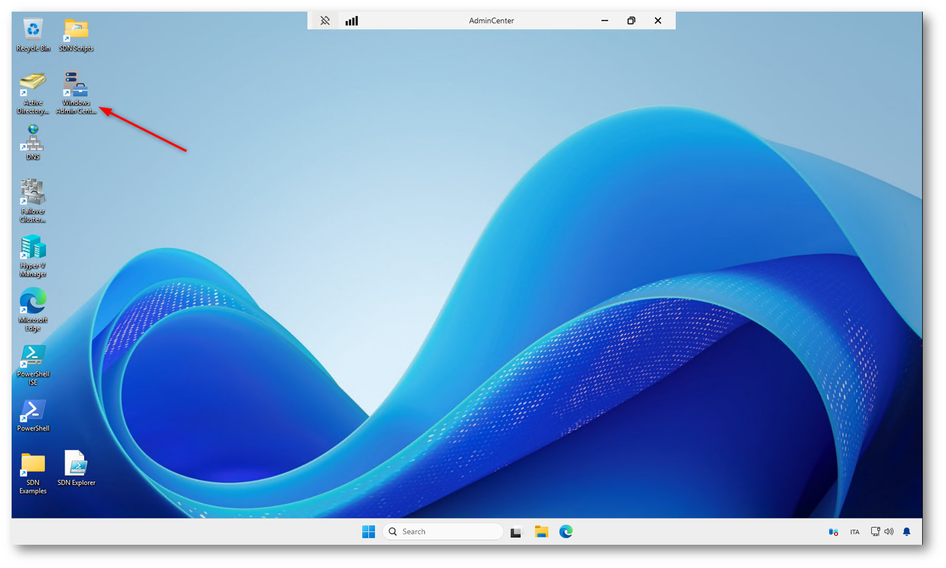This screenshot has width=946, height=568.
Task: Open File Explorer from the taskbar
Action: coord(541,531)
